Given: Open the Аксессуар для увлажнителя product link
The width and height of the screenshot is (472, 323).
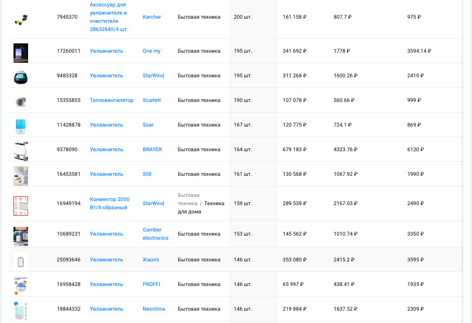Looking at the screenshot, I should (x=109, y=17).
